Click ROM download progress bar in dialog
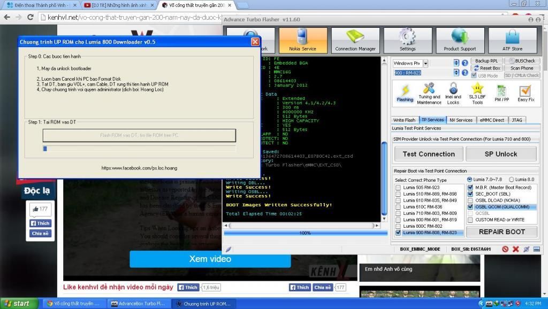This screenshot has width=548, height=309. pos(139,149)
